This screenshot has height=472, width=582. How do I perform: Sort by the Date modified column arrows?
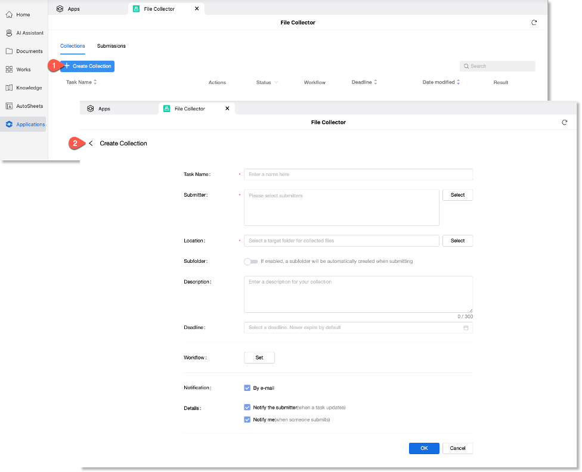[x=458, y=82]
